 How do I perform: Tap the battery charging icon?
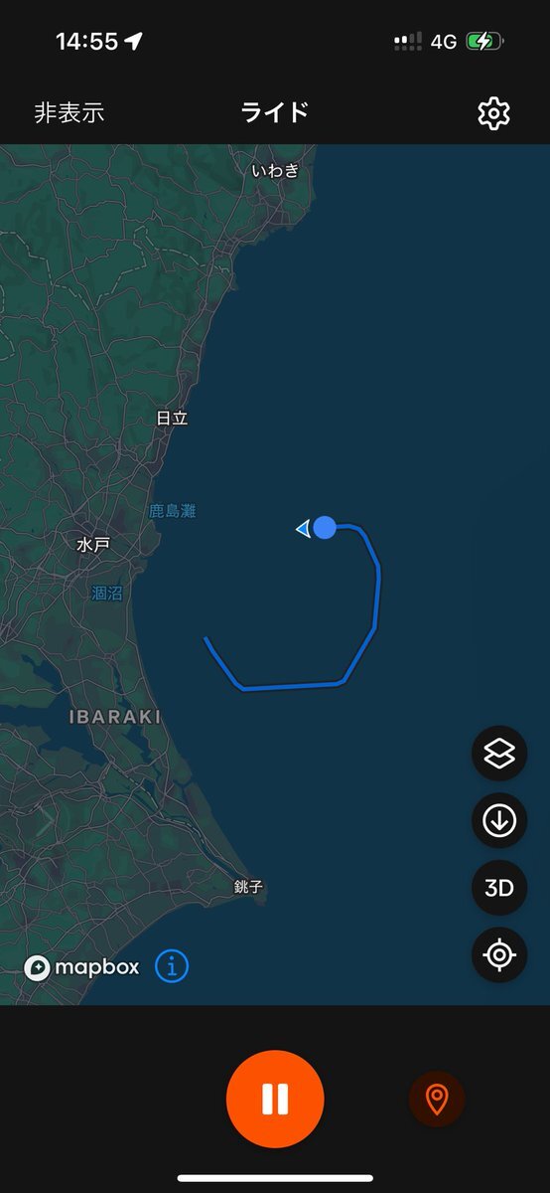(x=484, y=41)
